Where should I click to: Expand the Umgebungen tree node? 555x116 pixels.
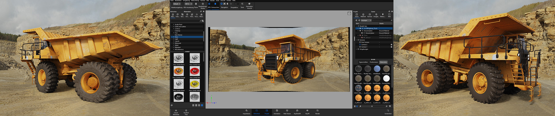pos(356,49)
